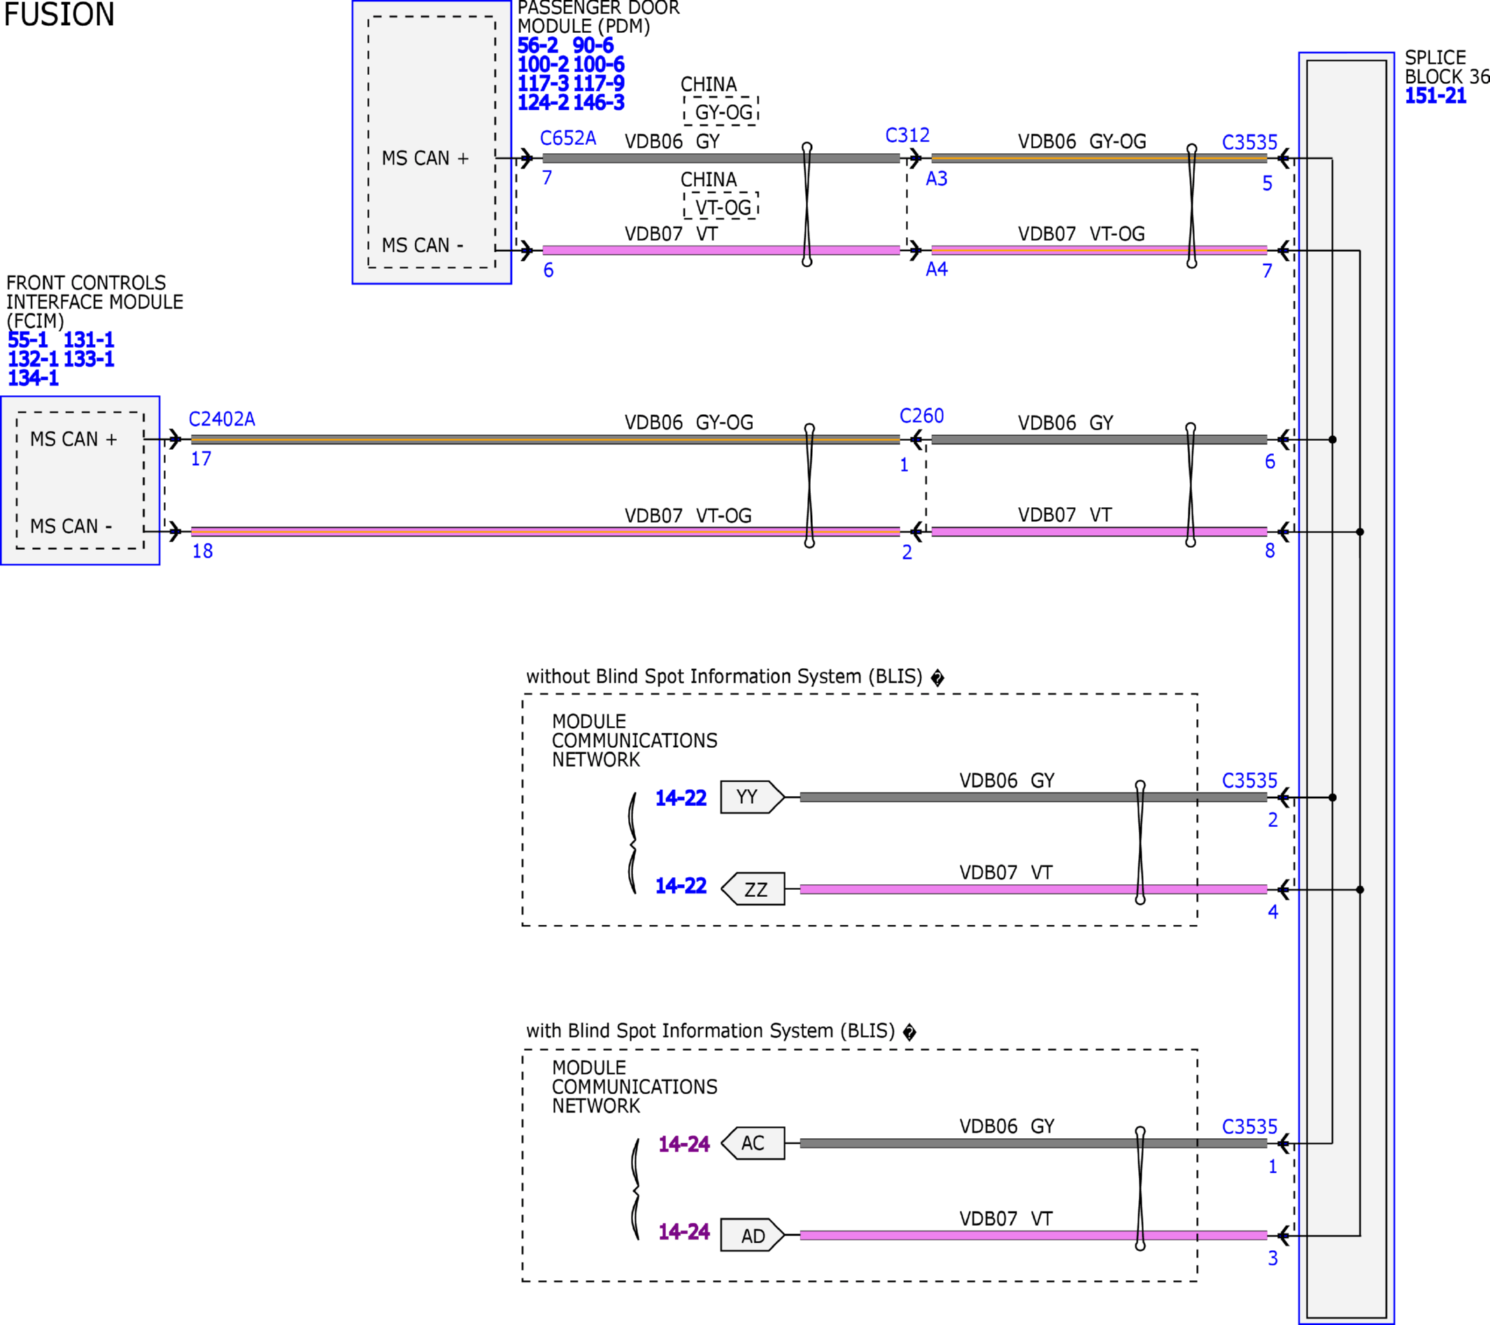Open the 124-2 page reference
This screenshot has height=1325, width=1490.
coord(543,103)
